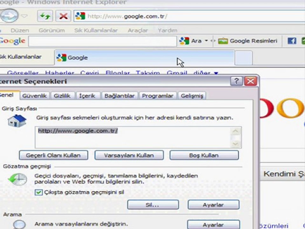This screenshot has height=229, width=305.
Task: Open the Gmail link on Google page
Action: tap(177, 73)
